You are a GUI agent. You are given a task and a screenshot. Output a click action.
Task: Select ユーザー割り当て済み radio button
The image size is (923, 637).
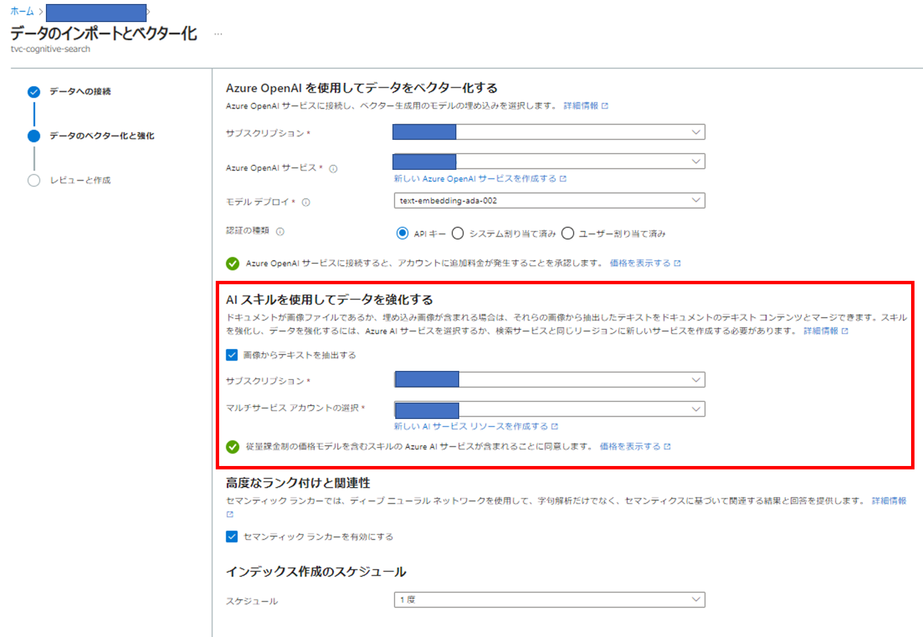(567, 233)
